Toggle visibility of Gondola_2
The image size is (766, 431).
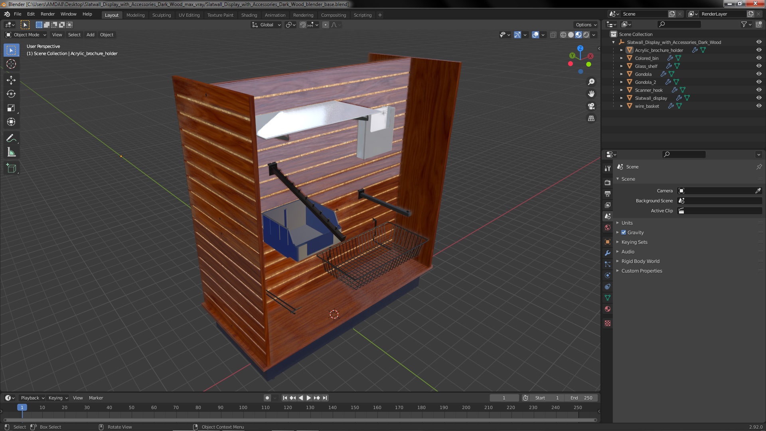(x=759, y=82)
